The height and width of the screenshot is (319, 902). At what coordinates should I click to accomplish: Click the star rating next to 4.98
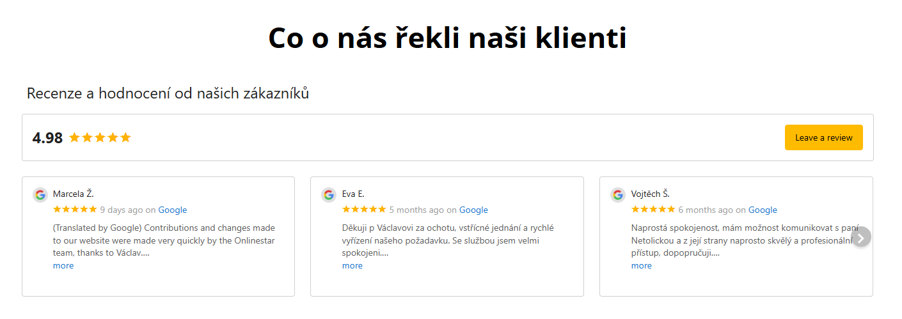100,137
